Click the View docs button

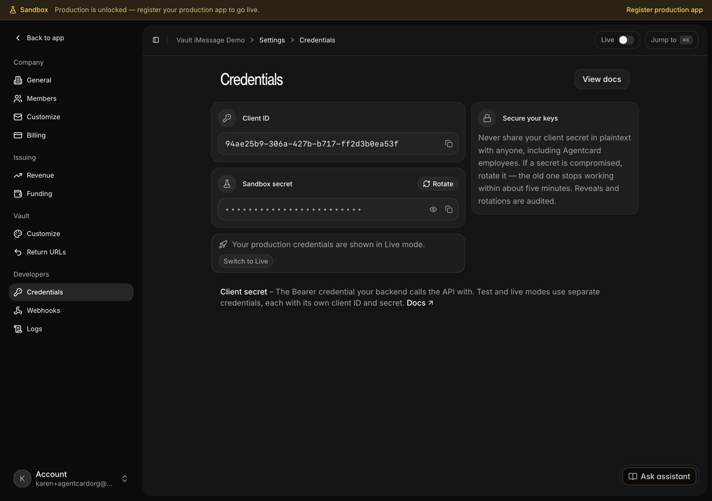602,79
